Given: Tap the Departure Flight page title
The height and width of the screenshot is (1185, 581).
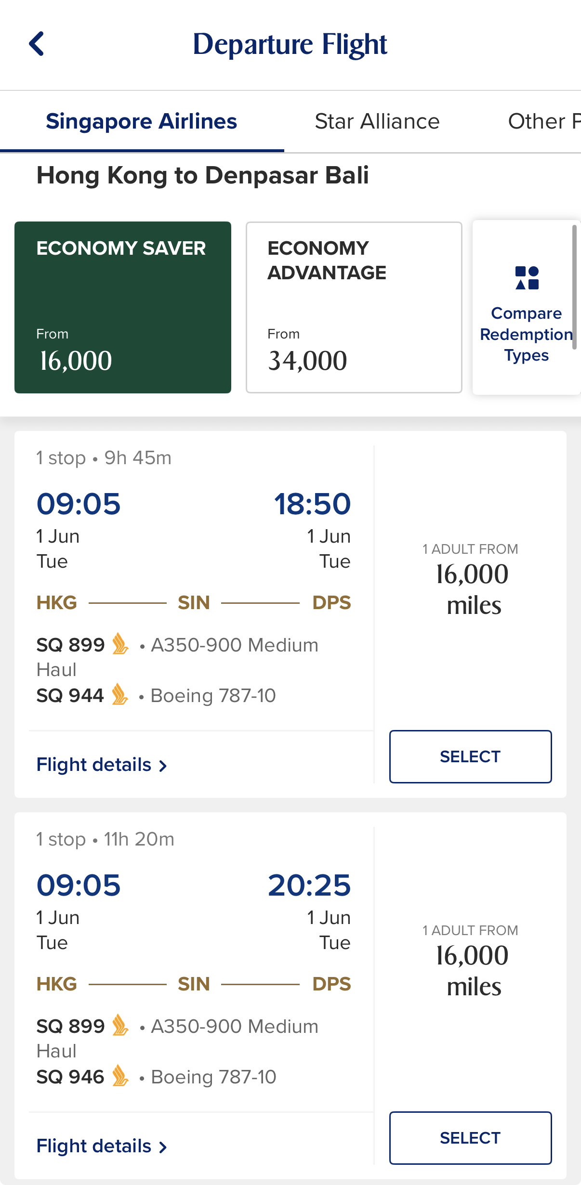Looking at the screenshot, I should pos(290,44).
